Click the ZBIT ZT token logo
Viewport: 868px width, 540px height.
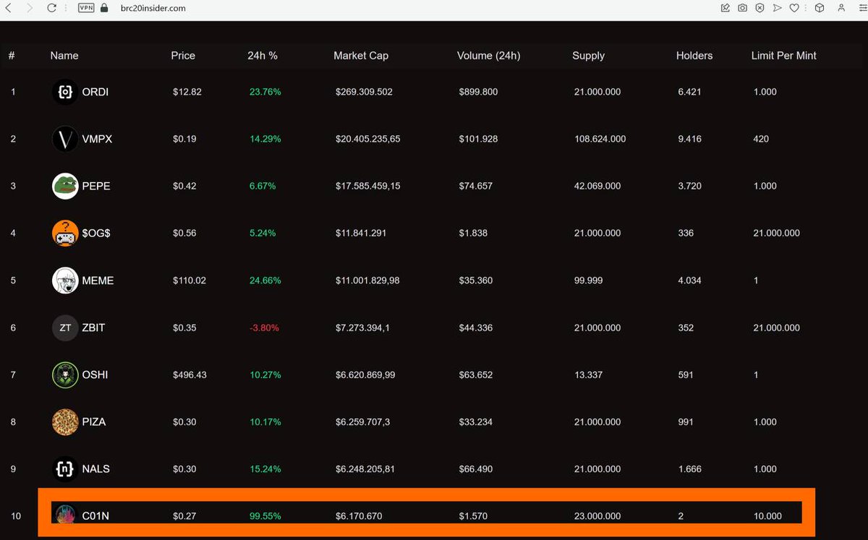tap(65, 327)
